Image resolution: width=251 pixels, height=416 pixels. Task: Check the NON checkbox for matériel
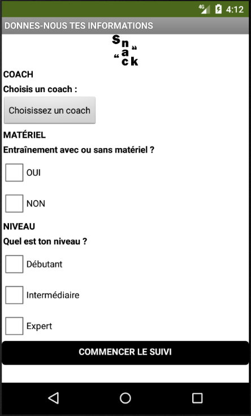click(14, 203)
